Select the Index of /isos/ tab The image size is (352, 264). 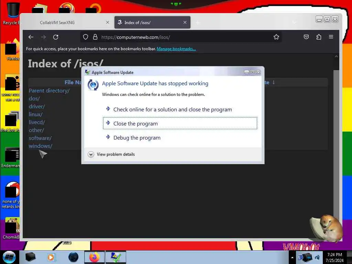click(x=152, y=22)
